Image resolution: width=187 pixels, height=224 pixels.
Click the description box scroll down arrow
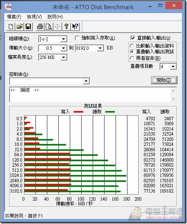click(x=174, y=98)
